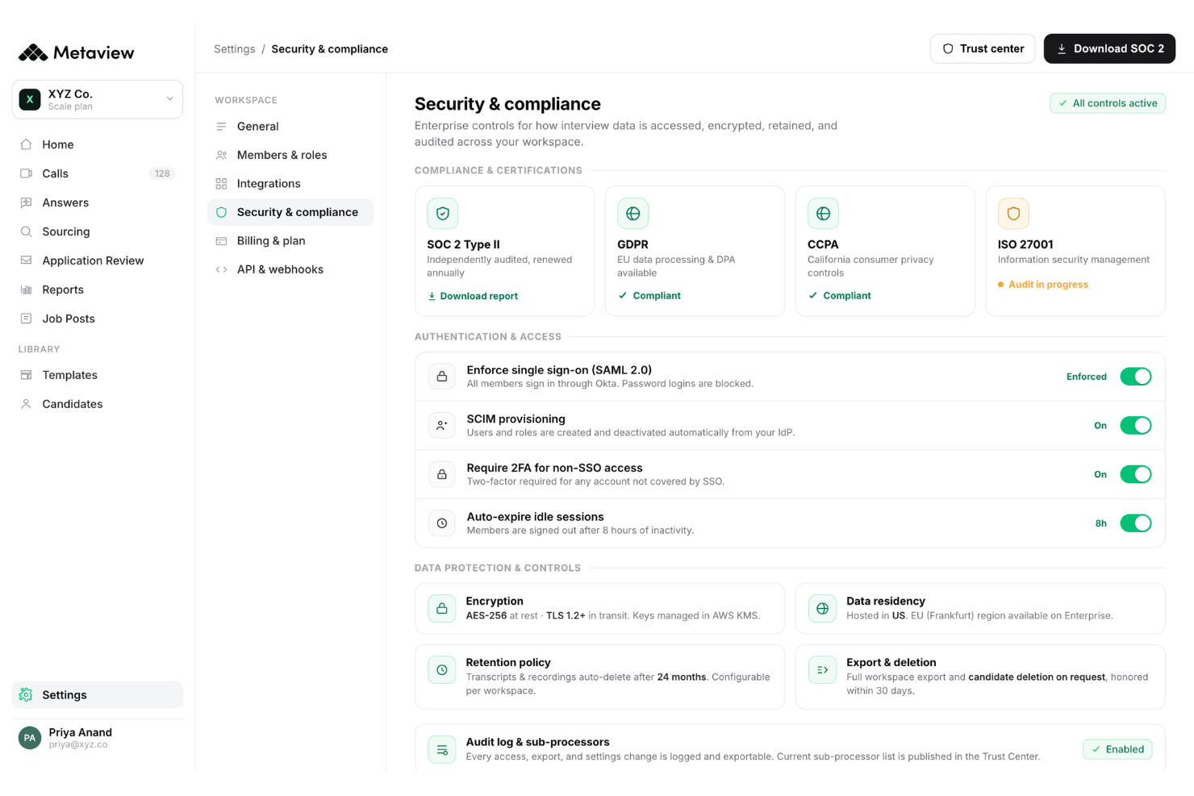Click the Export & deletion icon
1194x796 pixels.
(x=822, y=670)
